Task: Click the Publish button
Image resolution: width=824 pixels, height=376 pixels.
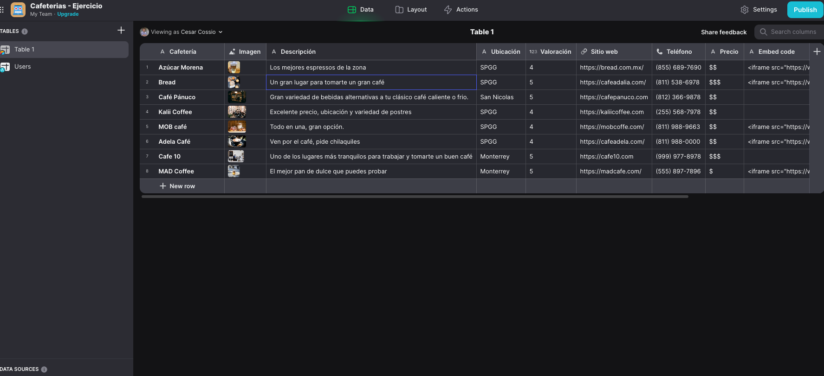Action: pos(805,10)
